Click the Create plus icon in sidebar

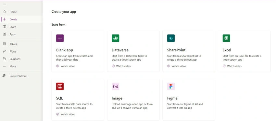tap(5, 19)
